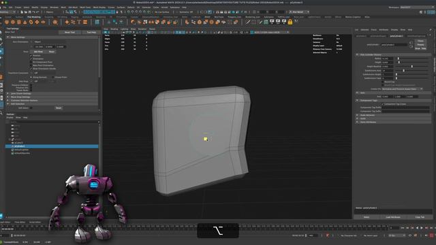This screenshot has height=245, width=436.
Task: Click the Type text 'T' shelf icon
Action: (79, 22)
